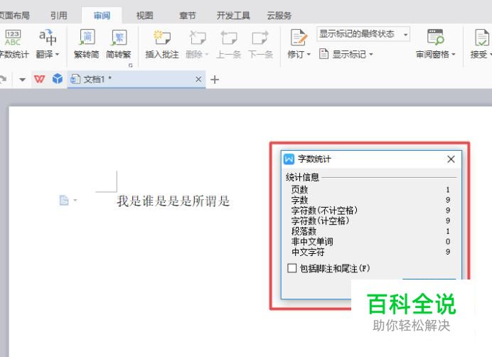Viewport: 492px width, 357px height.
Task: Convert text with 简转繁
Action: 119,44
